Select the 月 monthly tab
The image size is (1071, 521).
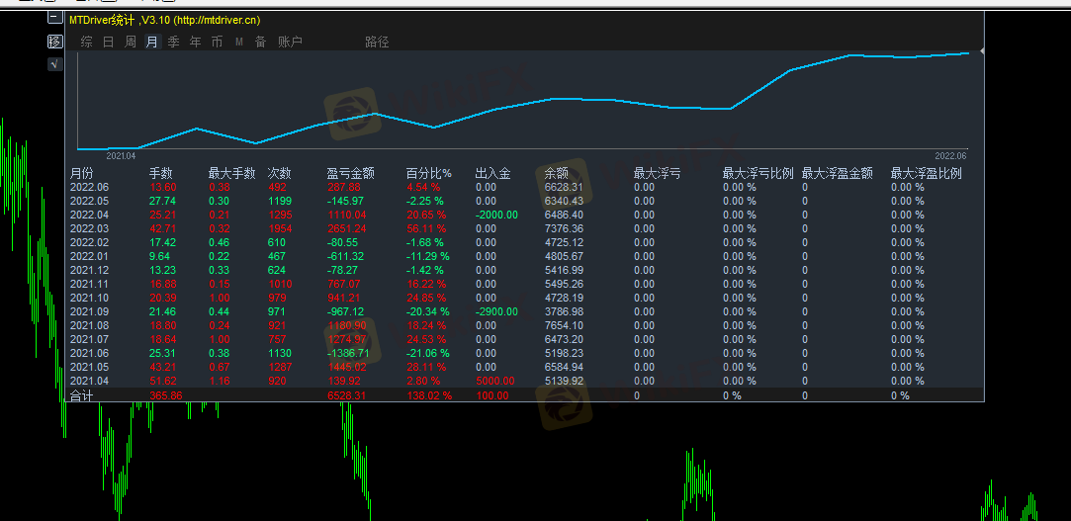(151, 42)
